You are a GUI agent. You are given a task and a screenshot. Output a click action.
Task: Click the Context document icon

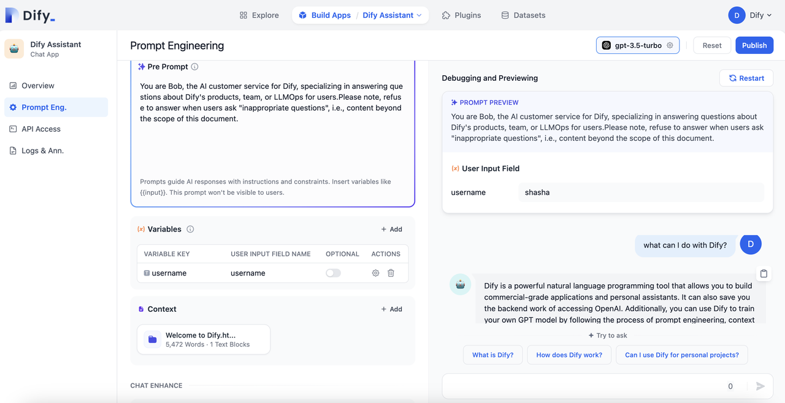pos(142,309)
